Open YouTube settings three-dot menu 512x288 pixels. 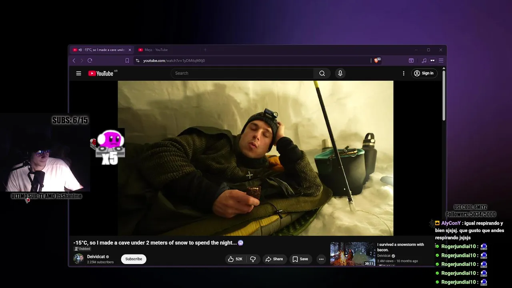(x=404, y=73)
